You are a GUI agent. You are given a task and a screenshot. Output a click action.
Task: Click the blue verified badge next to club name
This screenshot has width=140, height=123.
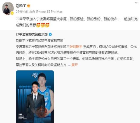(x=50, y=34)
